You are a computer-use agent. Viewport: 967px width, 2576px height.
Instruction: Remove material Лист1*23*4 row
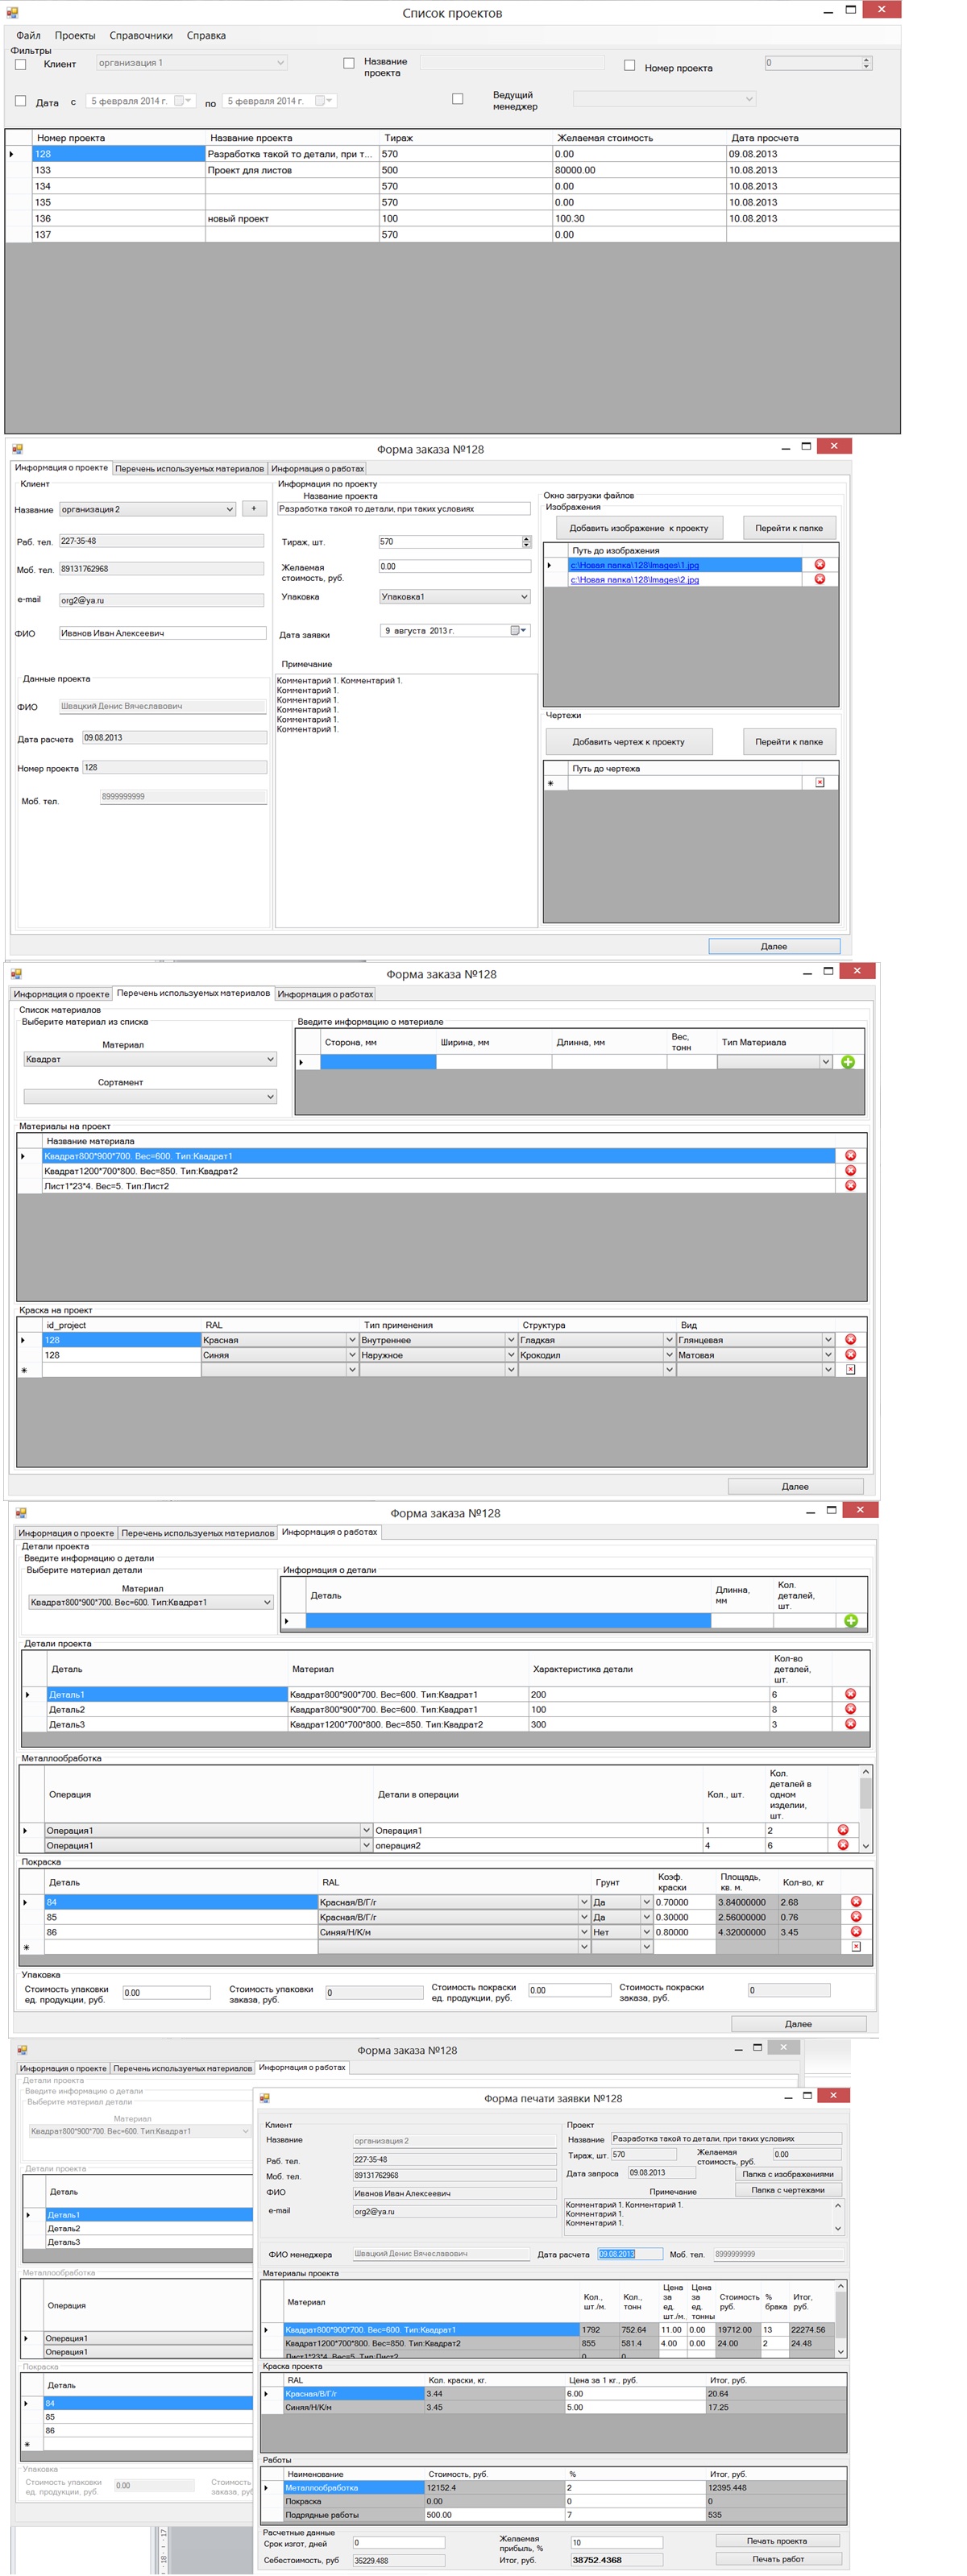(x=851, y=1185)
